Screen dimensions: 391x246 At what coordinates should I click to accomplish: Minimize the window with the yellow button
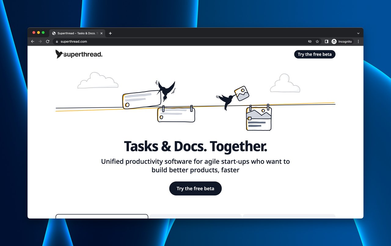(x=38, y=32)
